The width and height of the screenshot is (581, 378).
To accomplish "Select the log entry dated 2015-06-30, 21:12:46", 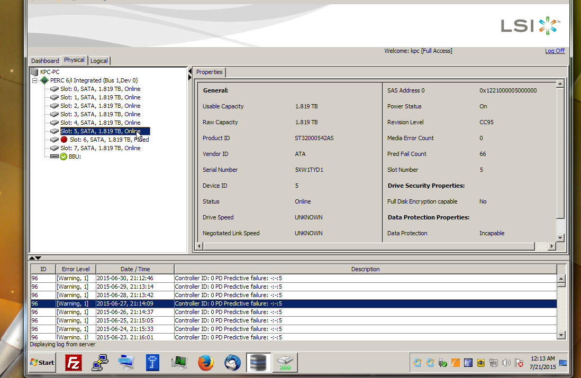I will pos(294,278).
